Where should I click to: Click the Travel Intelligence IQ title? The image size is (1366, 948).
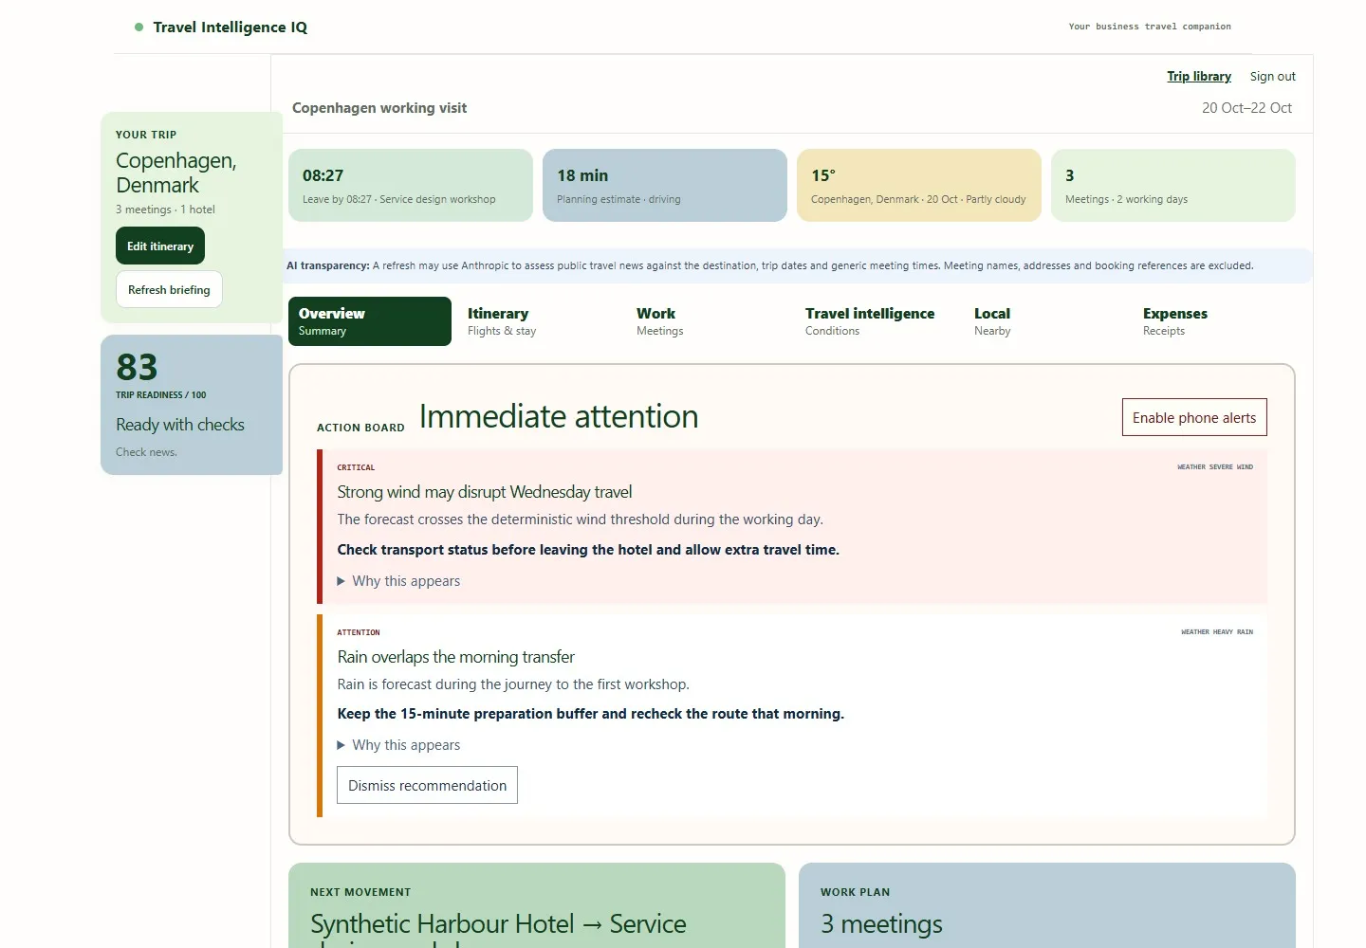coord(231,27)
